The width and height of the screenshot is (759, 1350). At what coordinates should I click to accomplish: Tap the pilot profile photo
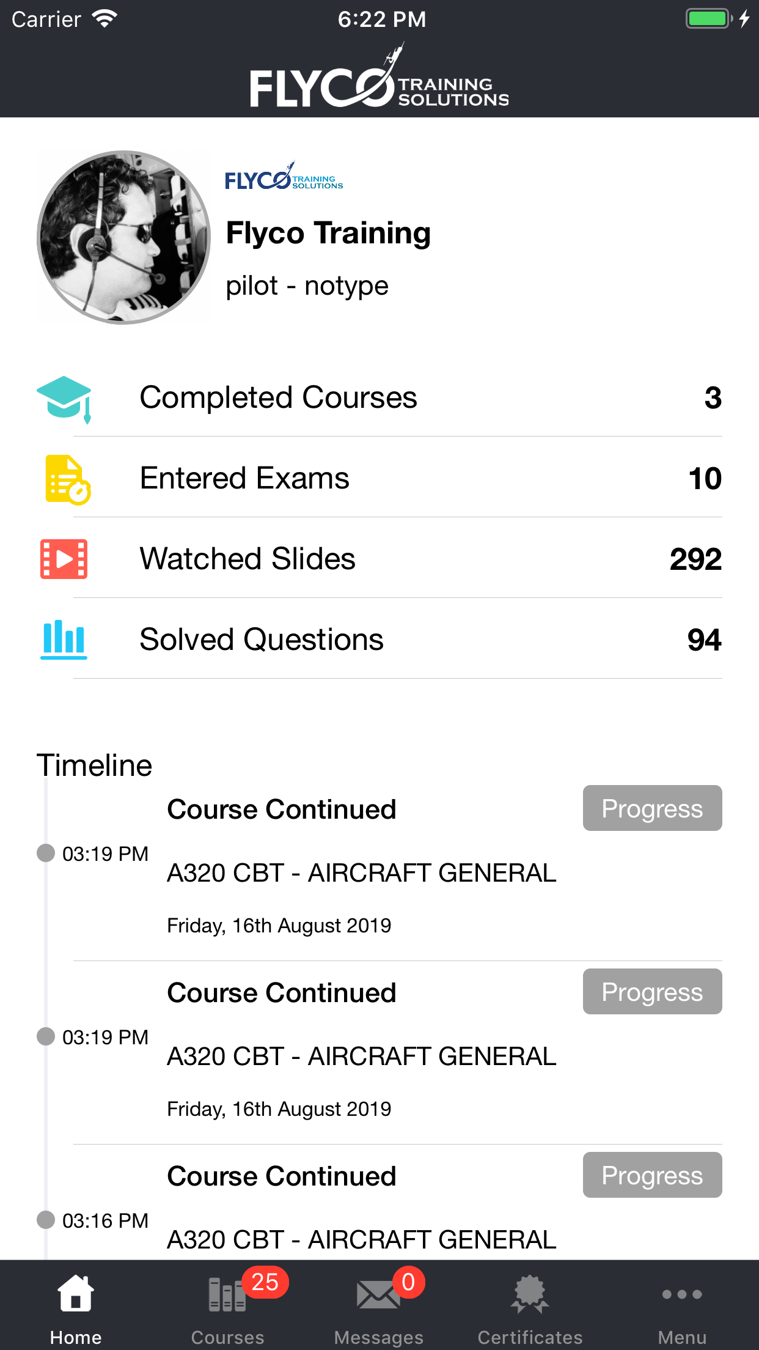124,237
